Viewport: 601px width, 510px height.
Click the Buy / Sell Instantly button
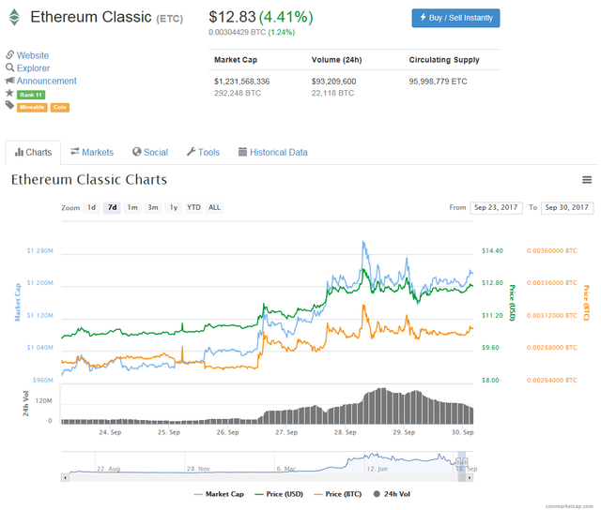pyautogui.click(x=455, y=18)
